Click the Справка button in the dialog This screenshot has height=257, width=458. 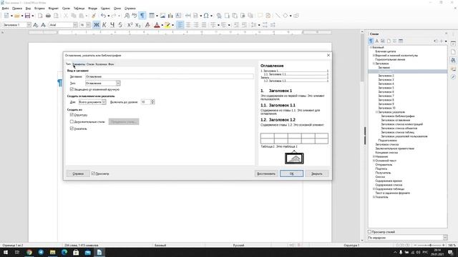78,173
